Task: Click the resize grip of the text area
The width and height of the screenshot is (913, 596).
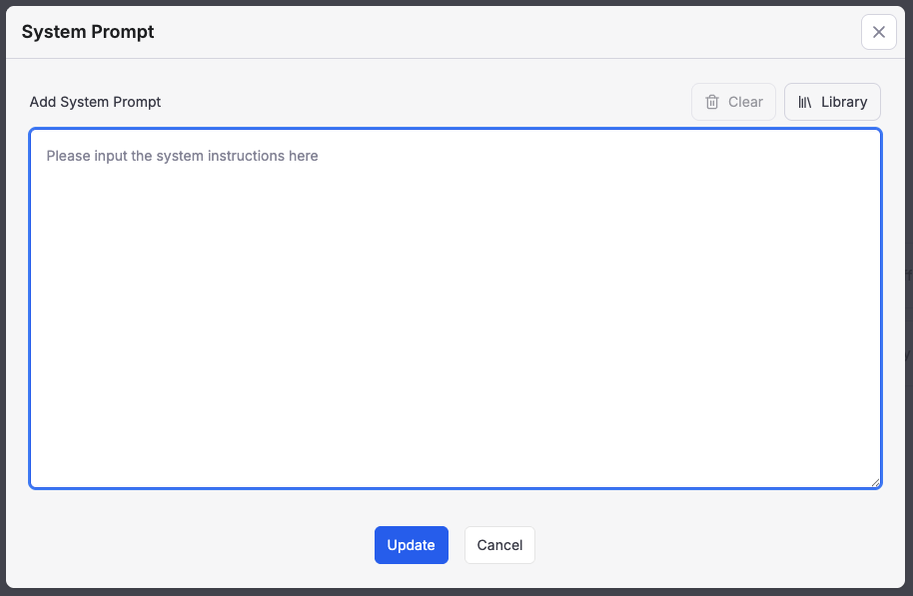Action: click(877, 482)
